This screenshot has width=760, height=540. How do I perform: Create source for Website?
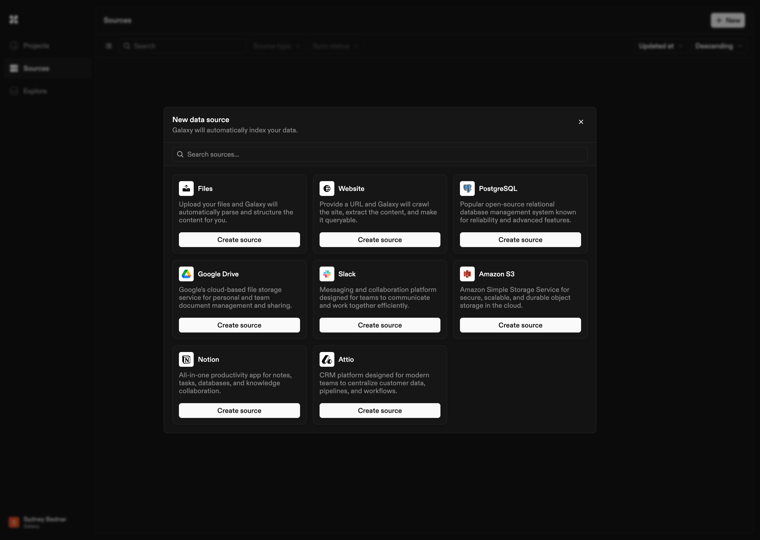(380, 240)
